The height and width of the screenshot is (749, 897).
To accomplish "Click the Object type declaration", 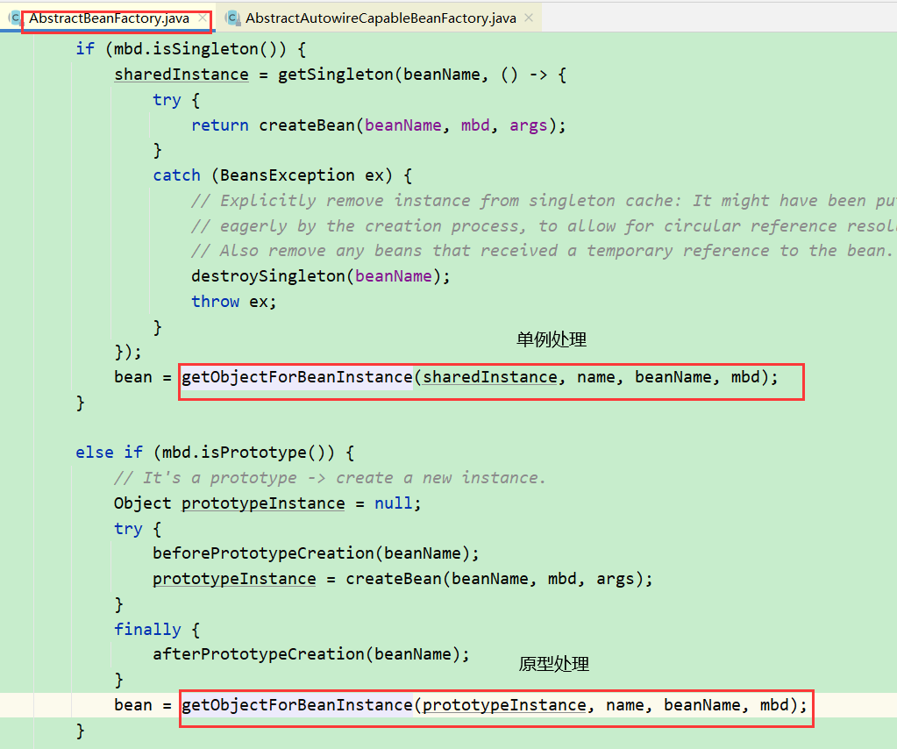I will [142, 503].
